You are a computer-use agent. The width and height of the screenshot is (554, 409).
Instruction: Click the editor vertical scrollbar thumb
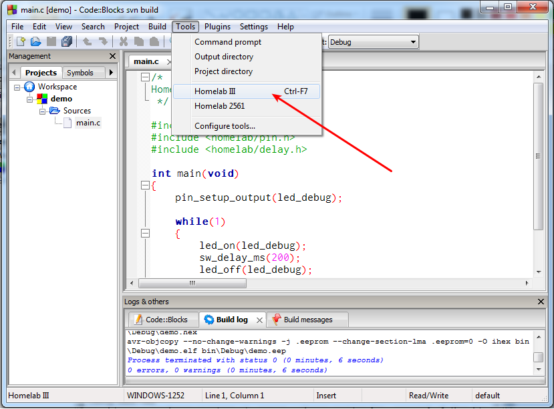click(x=539, y=155)
